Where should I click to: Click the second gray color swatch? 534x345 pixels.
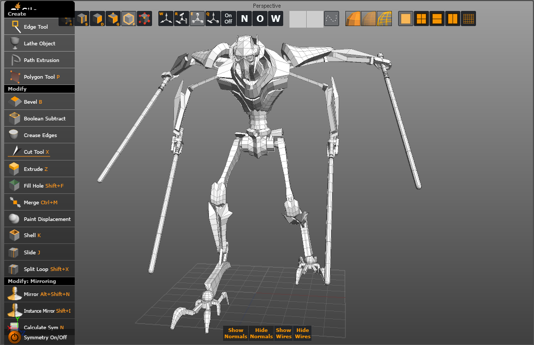(315, 19)
